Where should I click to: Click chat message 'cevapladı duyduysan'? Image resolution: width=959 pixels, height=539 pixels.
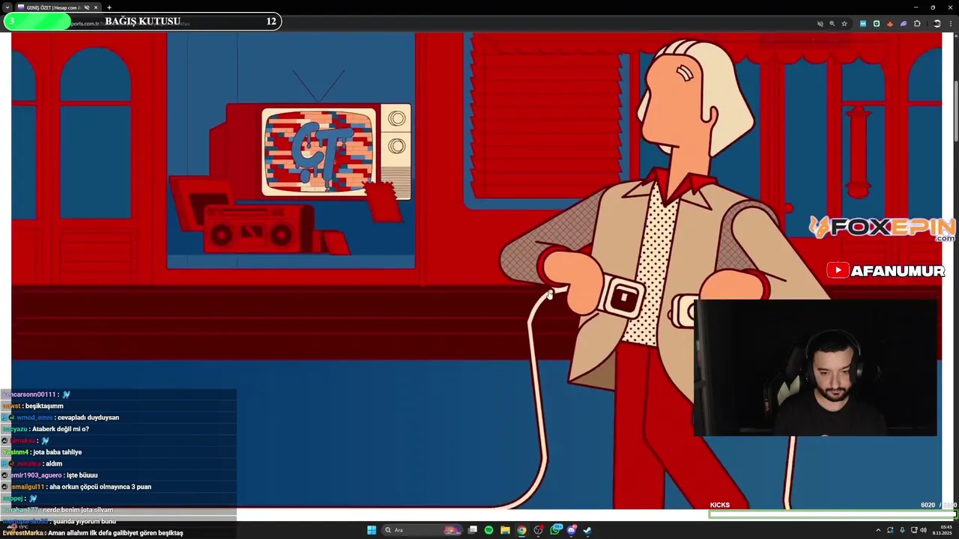pyautogui.click(x=88, y=418)
